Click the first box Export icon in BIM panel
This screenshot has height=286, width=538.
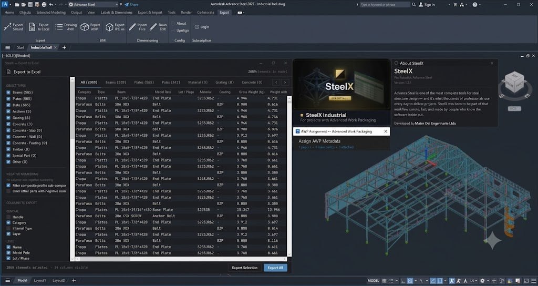pyautogui.click(x=85, y=27)
